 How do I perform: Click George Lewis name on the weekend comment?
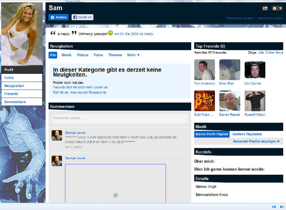pos(75,133)
